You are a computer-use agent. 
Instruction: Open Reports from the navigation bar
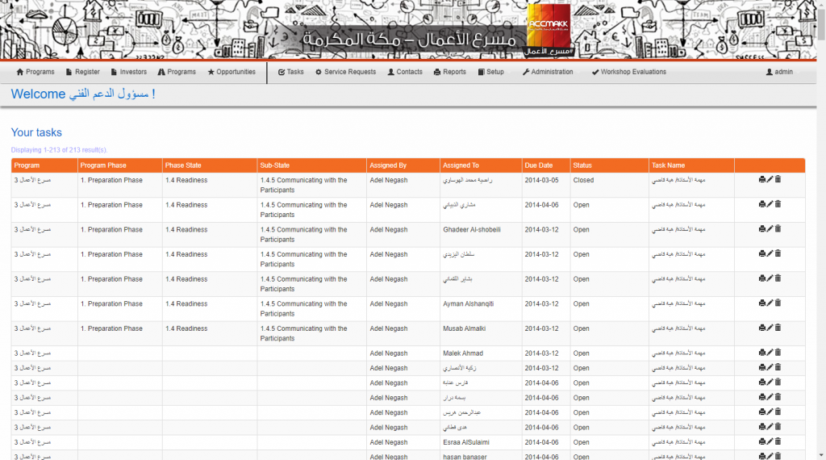450,72
